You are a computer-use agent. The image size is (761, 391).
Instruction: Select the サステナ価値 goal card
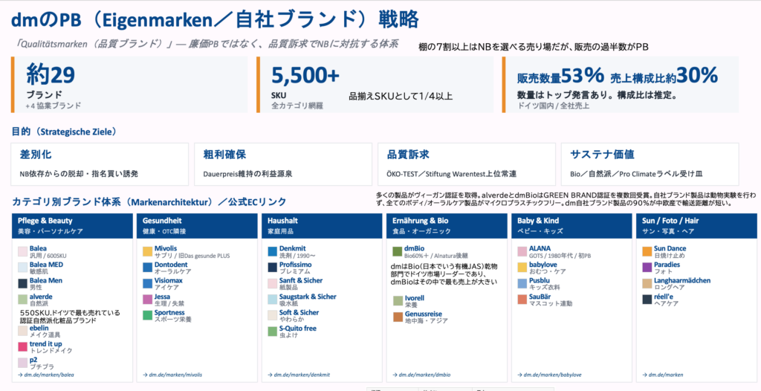[x=650, y=164]
